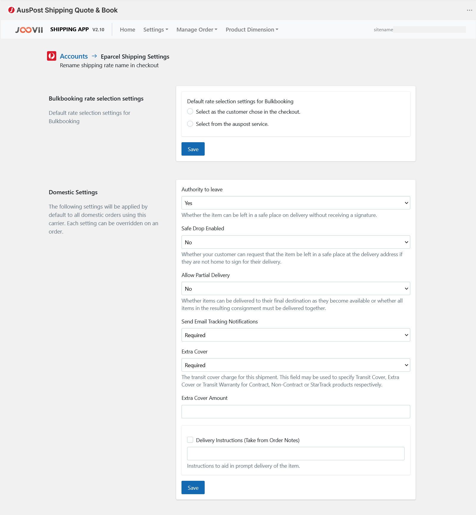Click the 'Extra Cover Amount' label
The width and height of the screenshot is (476, 515).
(x=204, y=398)
